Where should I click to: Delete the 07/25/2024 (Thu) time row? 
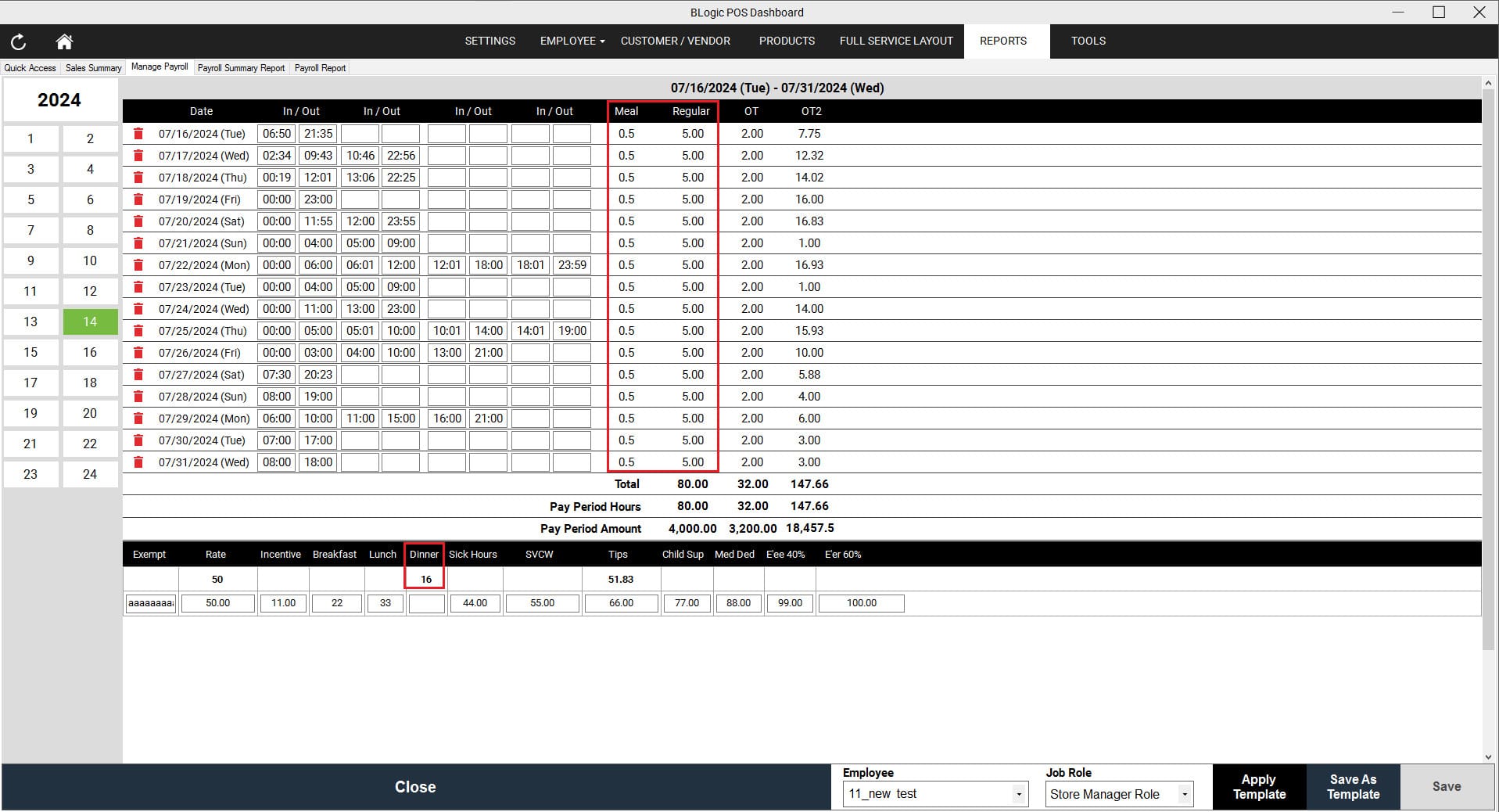pos(138,331)
